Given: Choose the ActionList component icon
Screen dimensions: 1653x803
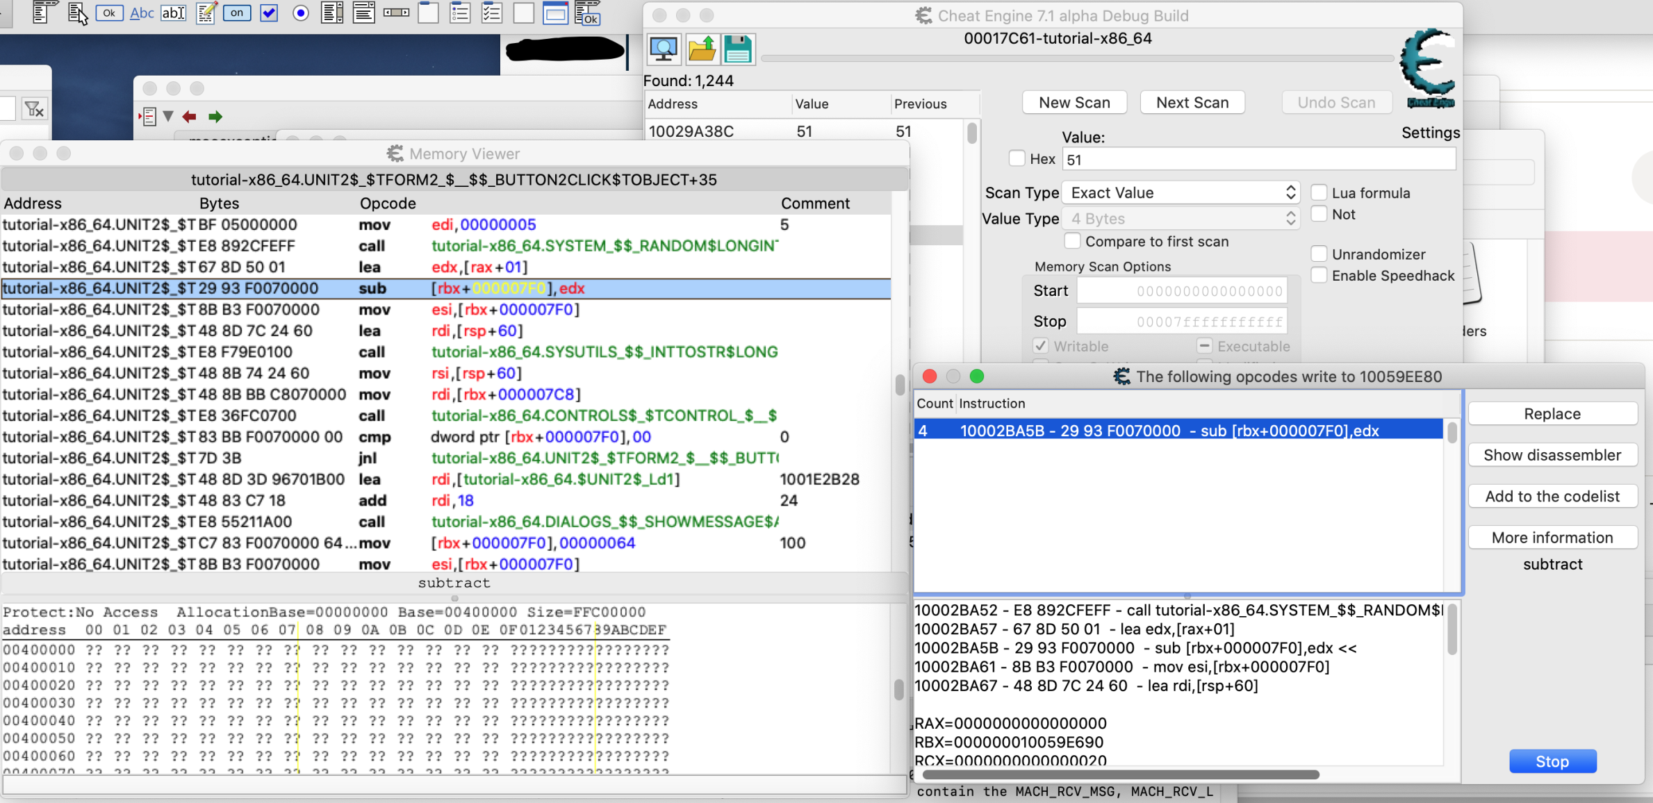Looking at the screenshot, I should (x=588, y=13).
